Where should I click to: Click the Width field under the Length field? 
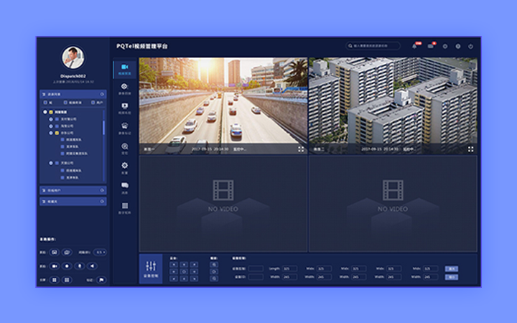click(x=289, y=277)
